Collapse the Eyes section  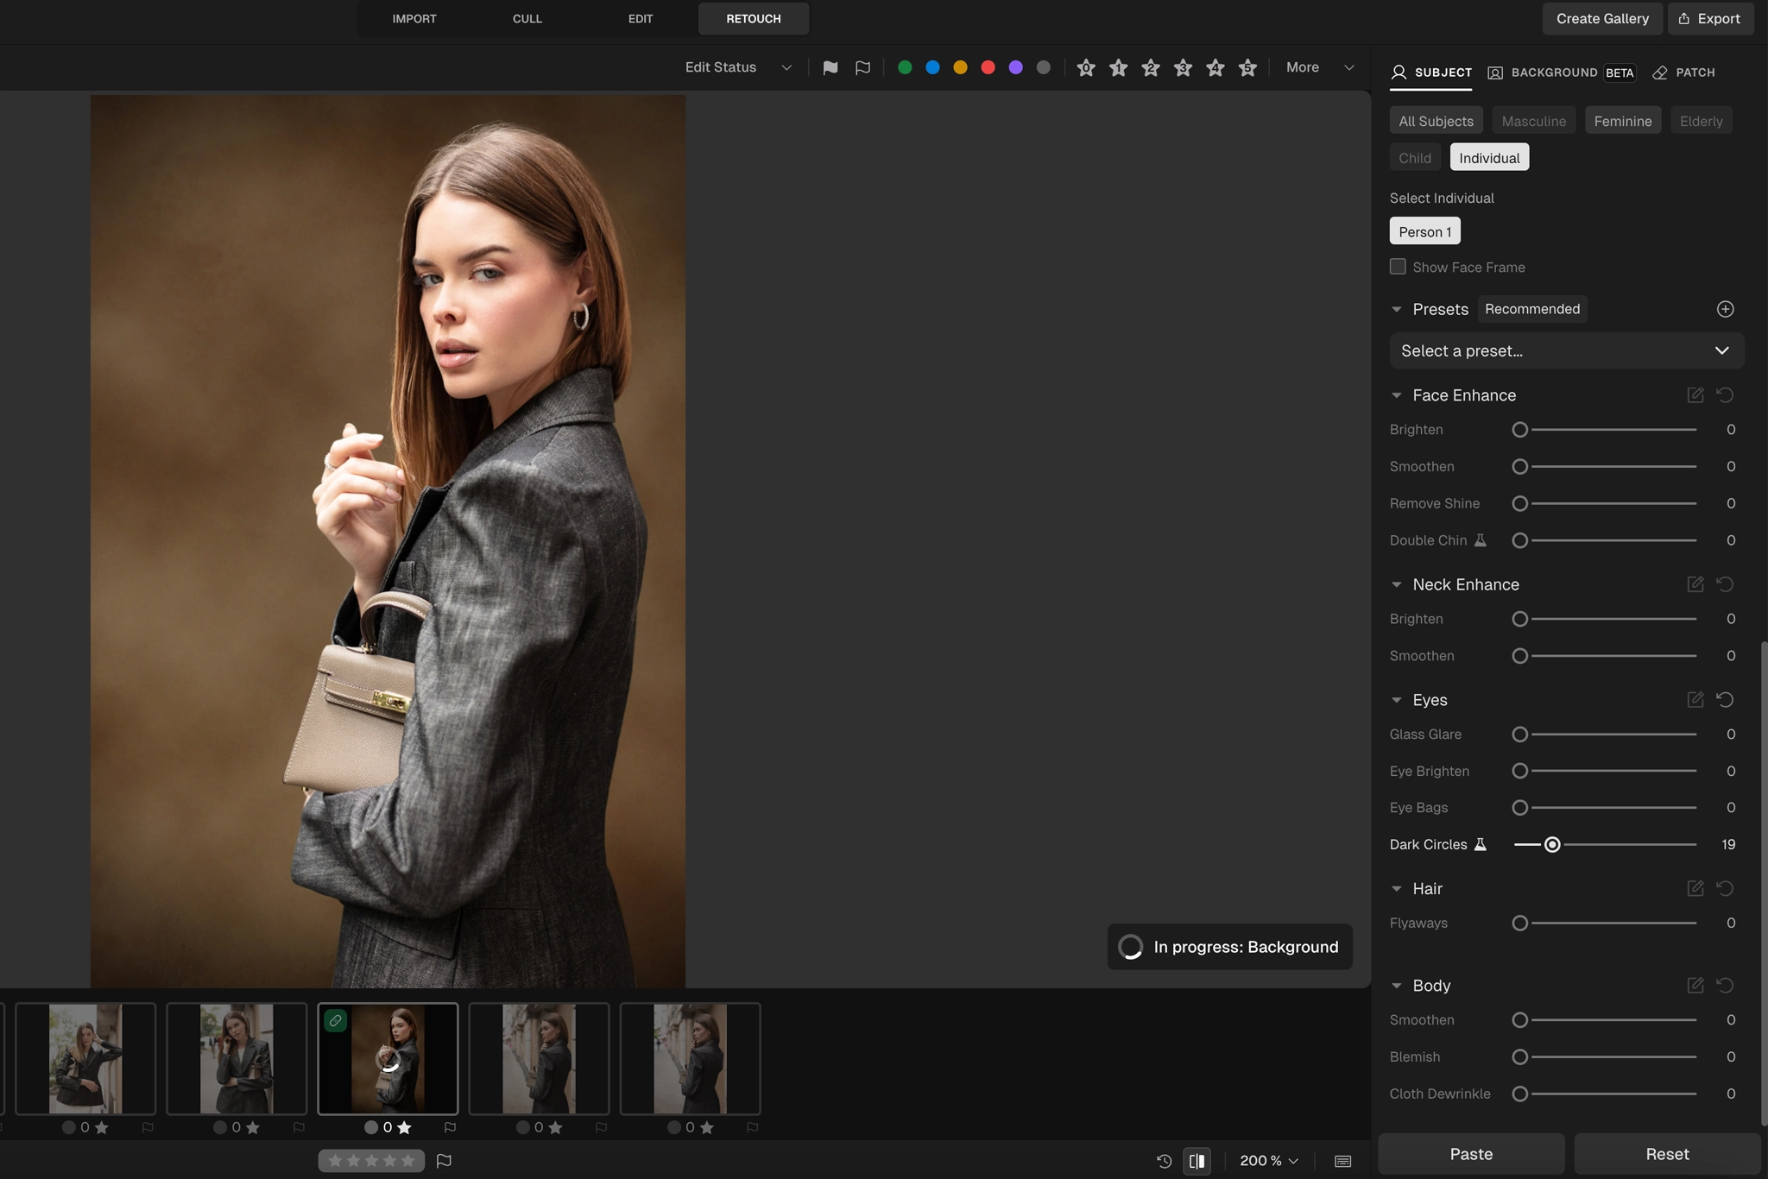click(x=1396, y=700)
